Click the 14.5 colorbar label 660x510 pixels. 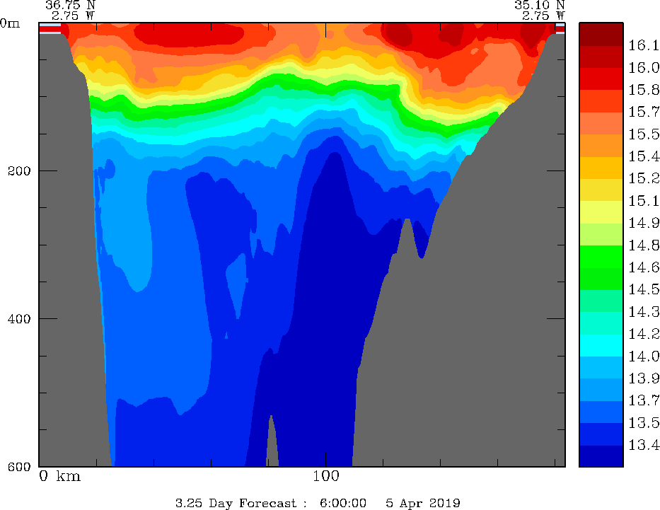tap(644, 290)
